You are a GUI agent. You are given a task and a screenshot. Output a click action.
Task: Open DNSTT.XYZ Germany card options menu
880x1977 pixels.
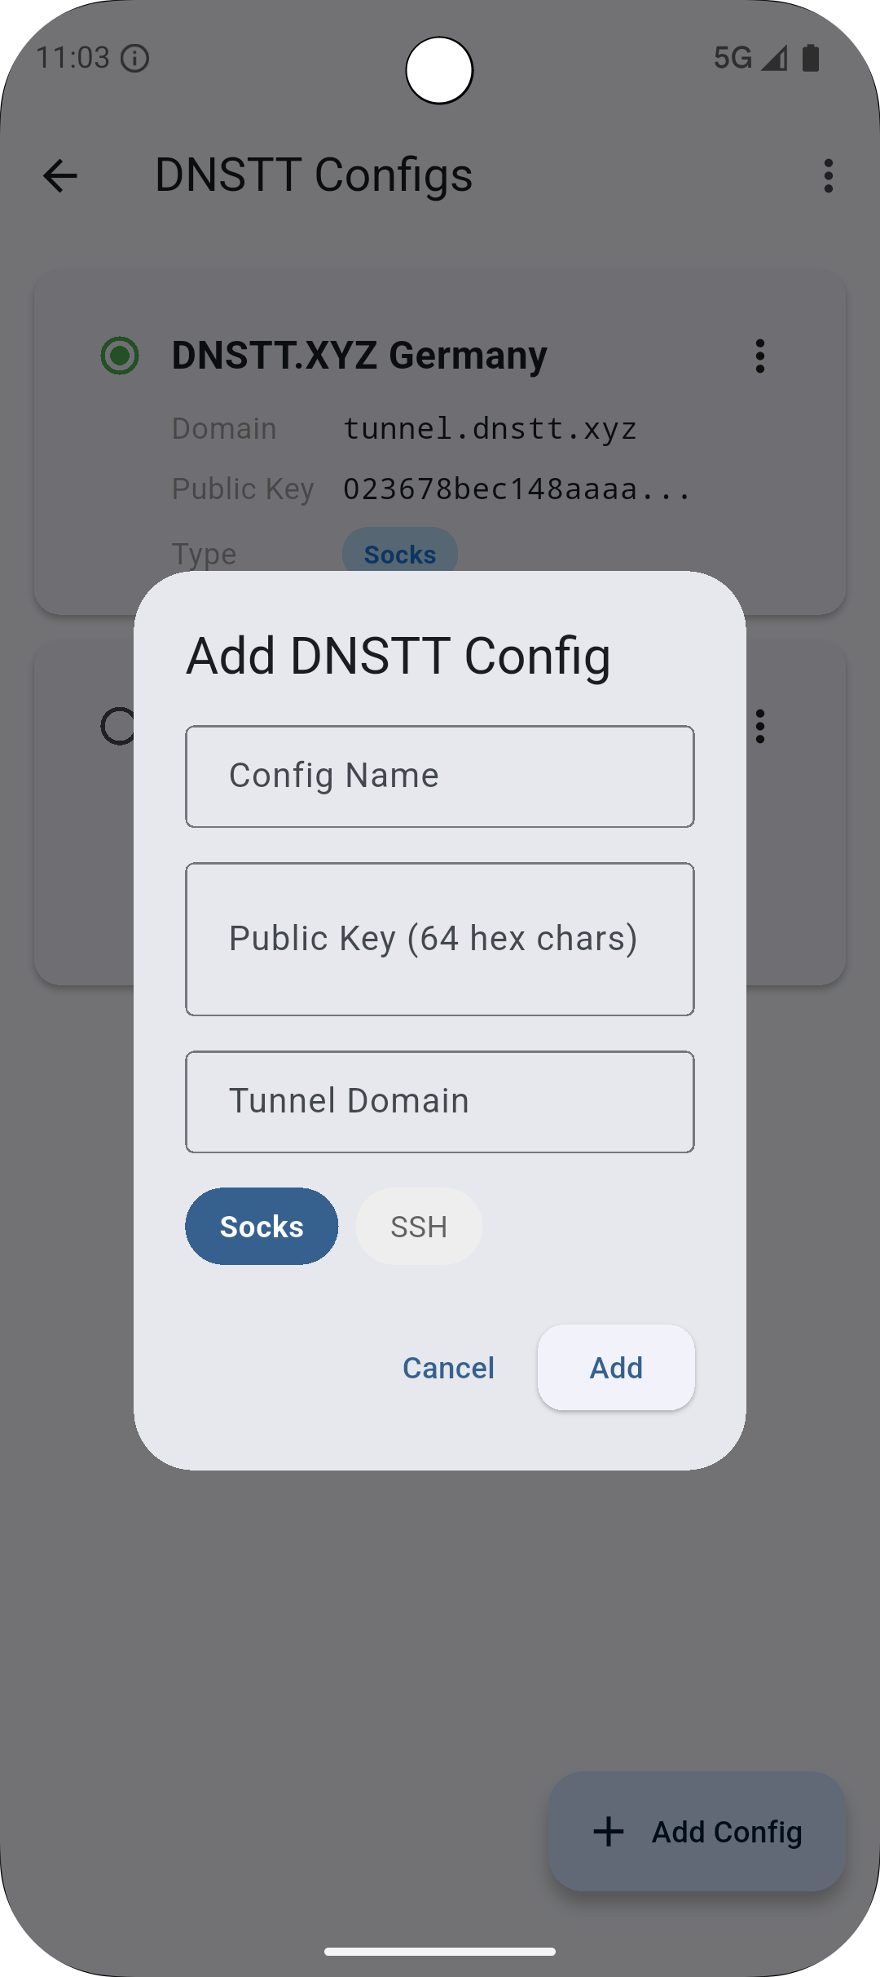click(x=760, y=356)
